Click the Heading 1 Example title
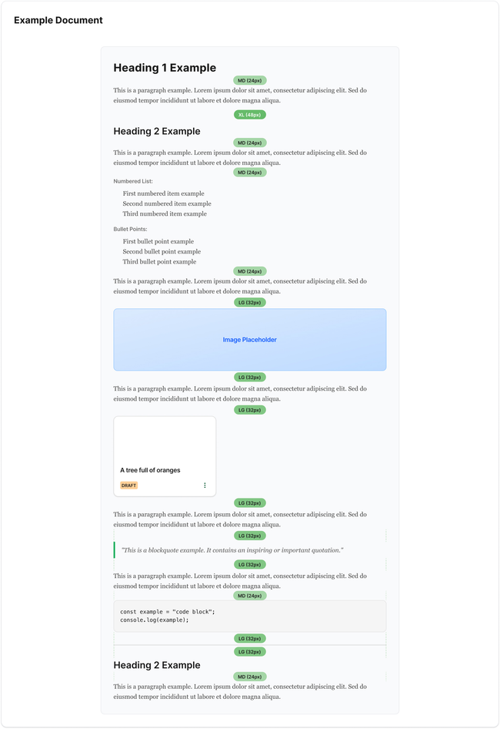500x729 pixels. [165, 68]
